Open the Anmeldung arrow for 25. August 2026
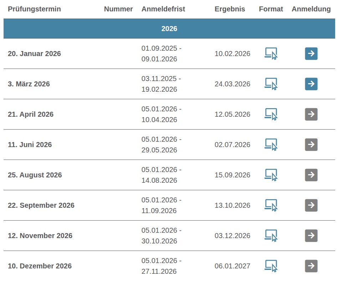The image size is (338, 282). (311, 175)
